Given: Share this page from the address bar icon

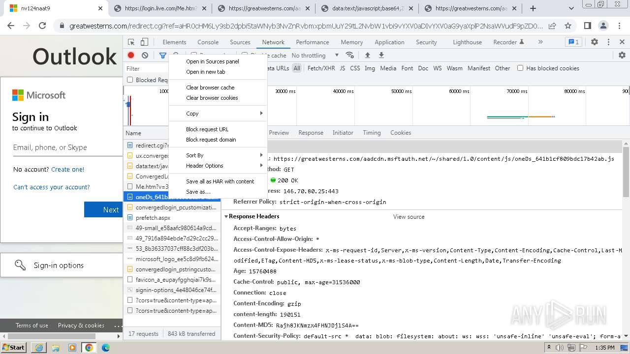Looking at the screenshot, I should point(552,26).
